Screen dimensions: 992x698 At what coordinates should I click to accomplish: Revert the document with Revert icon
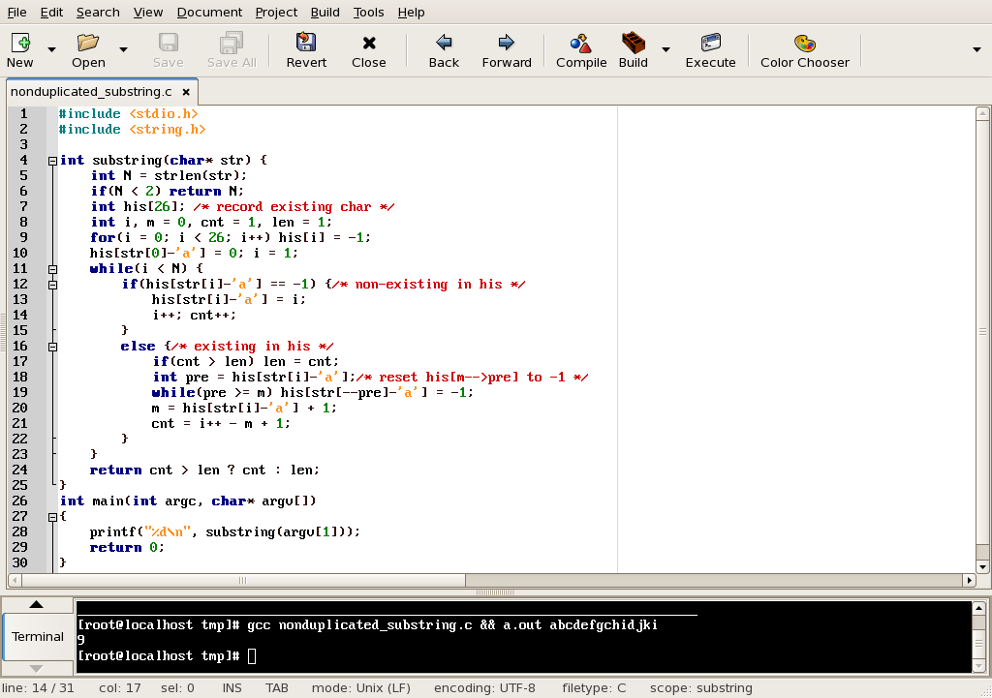click(x=306, y=43)
